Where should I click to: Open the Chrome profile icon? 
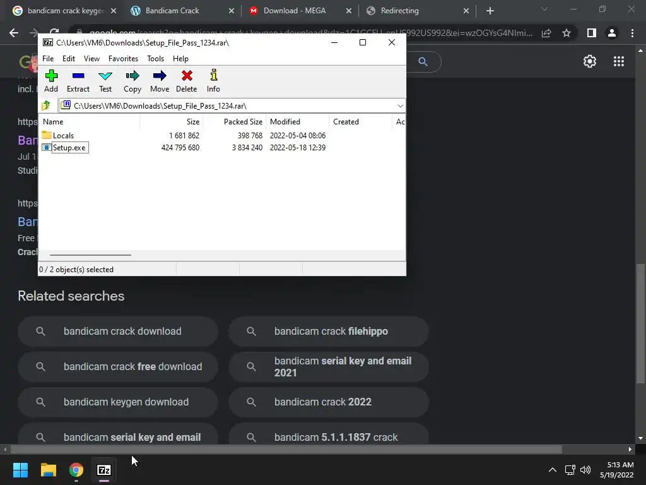click(612, 33)
